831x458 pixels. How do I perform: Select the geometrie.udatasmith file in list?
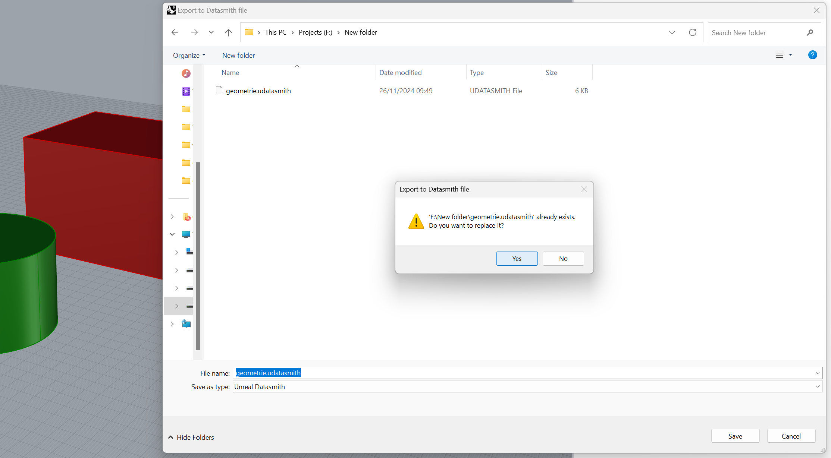tap(258, 91)
